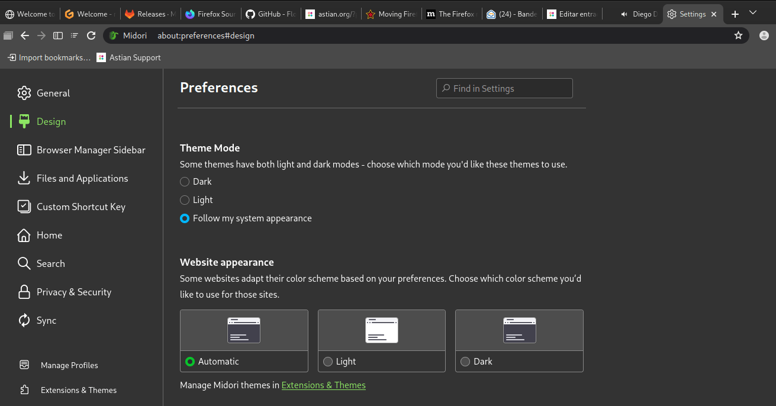Choose Follow my system appearance

coord(185,218)
